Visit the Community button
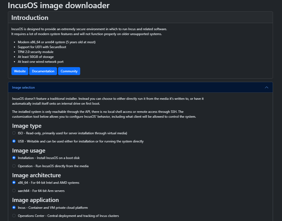This screenshot has height=221, width=282. coord(69,71)
